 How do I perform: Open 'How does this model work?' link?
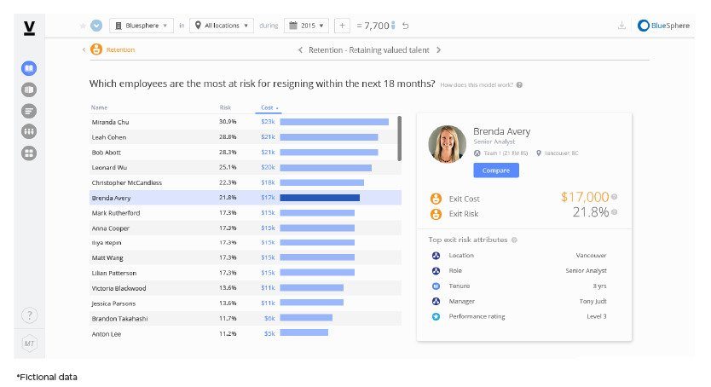[481, 85]
